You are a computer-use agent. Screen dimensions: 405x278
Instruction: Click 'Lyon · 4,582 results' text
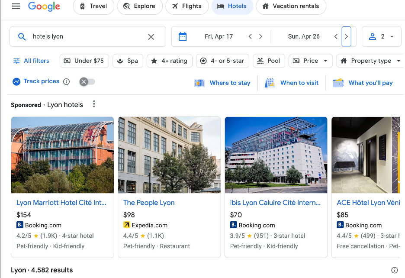pyautogui.click(x=42, y=270)
